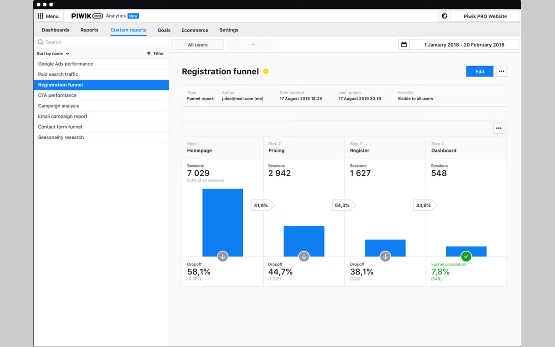This screenshot has width=555, height=347.
Task: Switch to the Dashboards tab
Action: tap(55, 30)
